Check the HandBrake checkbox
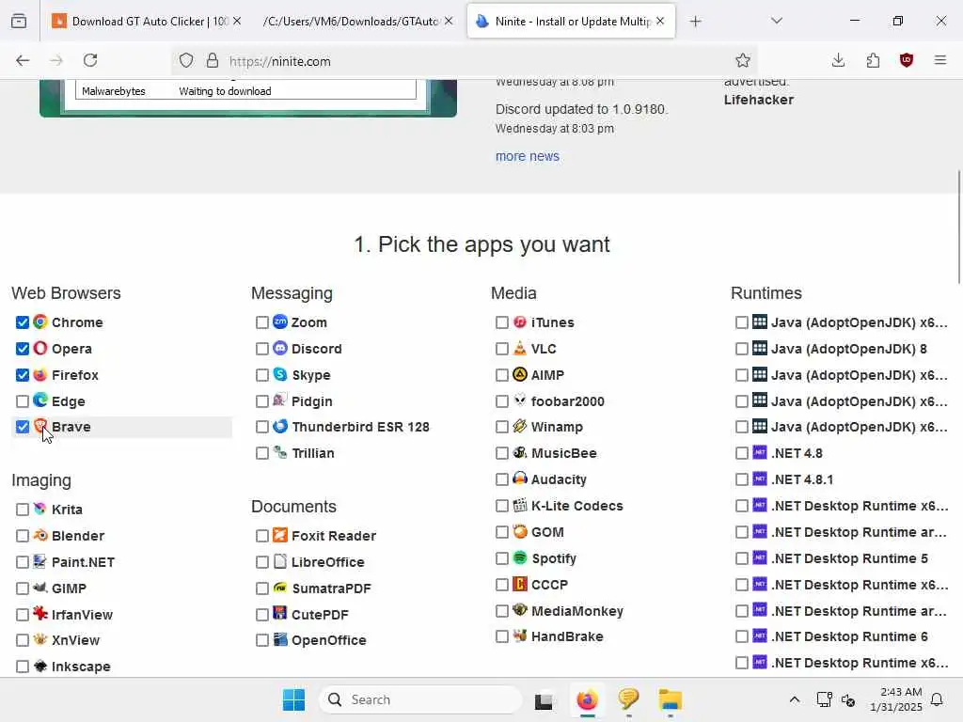This screenshot has width=963, height=722. 502,636
